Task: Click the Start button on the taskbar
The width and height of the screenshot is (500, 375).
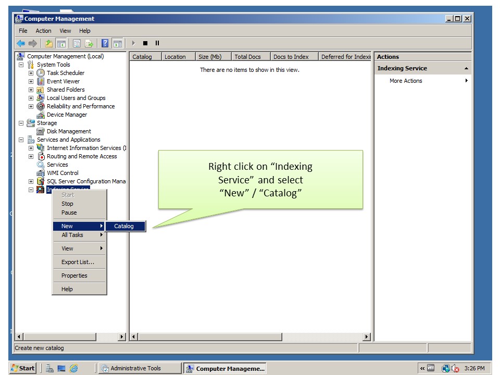Action: click(23, 368)
